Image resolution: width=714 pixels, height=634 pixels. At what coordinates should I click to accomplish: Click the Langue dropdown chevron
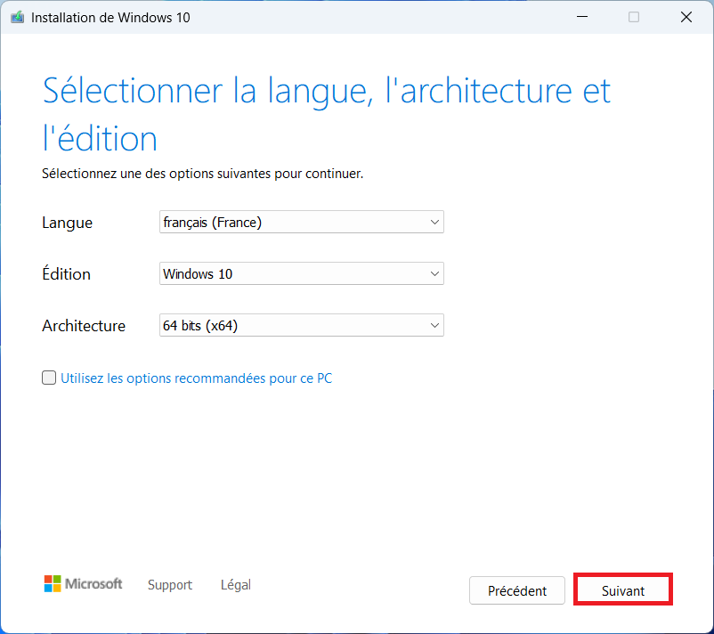coord(434,222)
